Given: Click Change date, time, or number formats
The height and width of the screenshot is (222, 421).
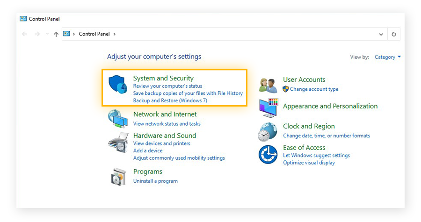Looking at the screenshot, I should click(x=326, y=136).
